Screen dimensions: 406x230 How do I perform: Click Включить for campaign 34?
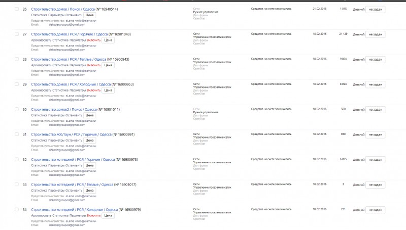click(93, 215)
